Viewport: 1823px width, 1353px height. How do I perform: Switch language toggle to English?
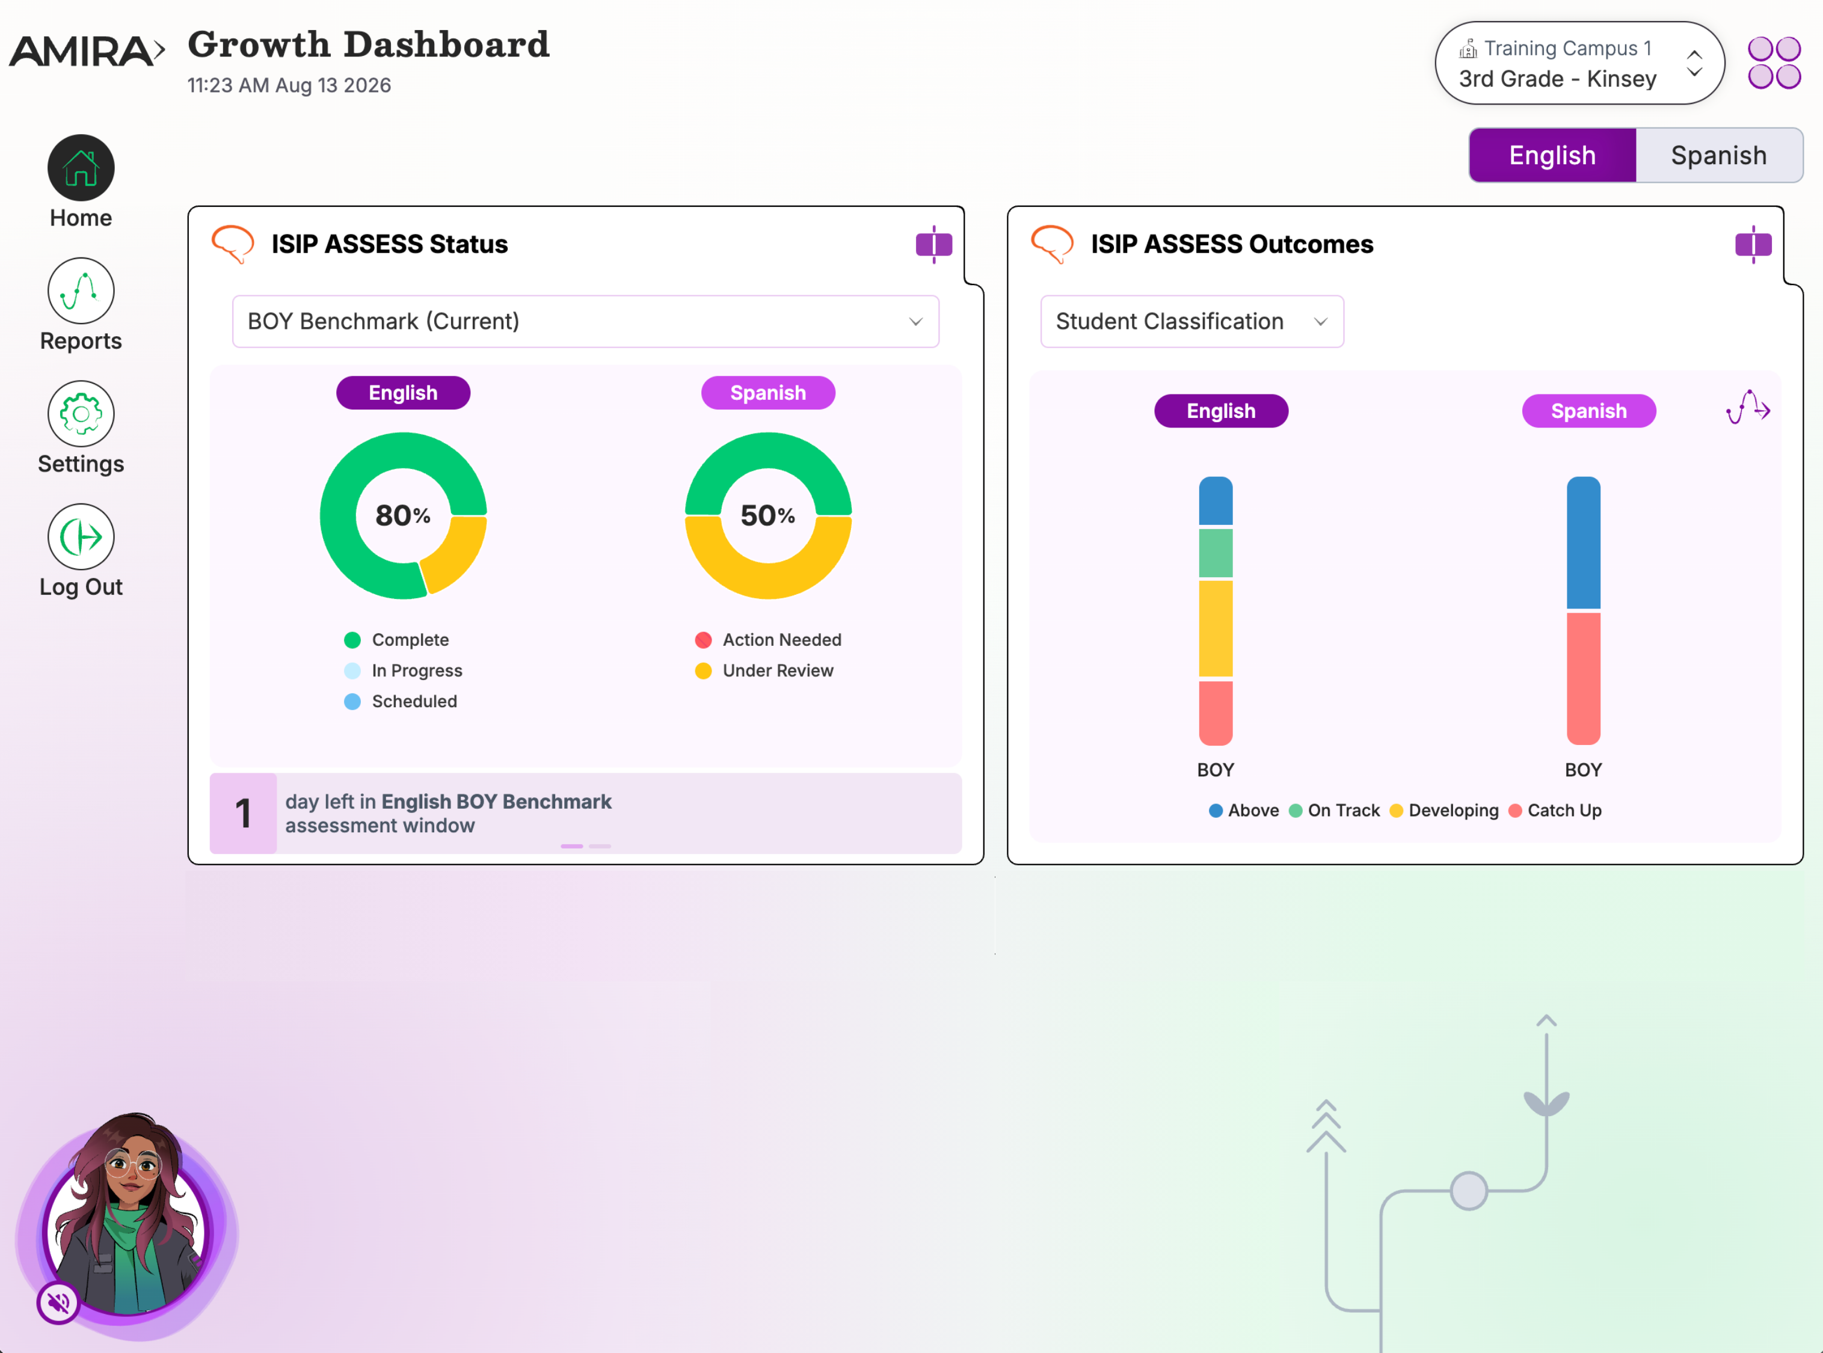coord(1552,155)
